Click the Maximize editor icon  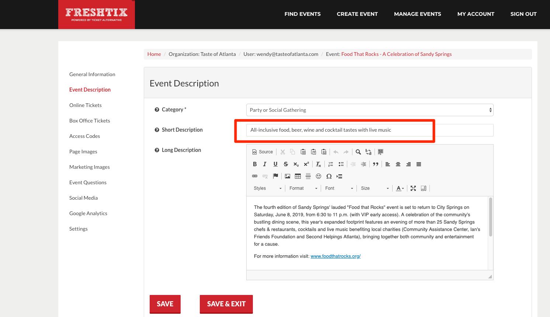coord(413,188)
